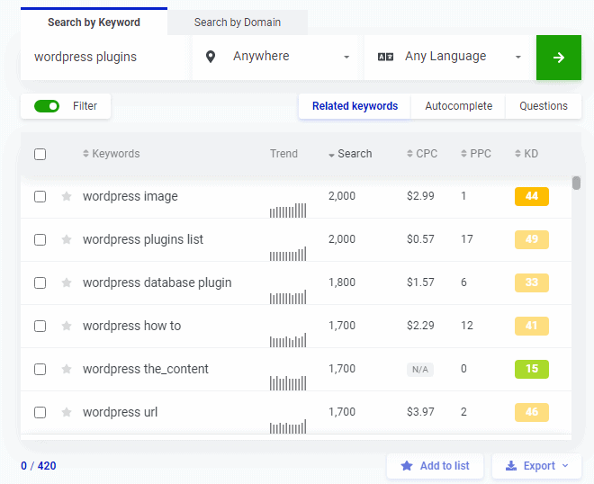Sort the table by KD column

[x=530, y=154]
